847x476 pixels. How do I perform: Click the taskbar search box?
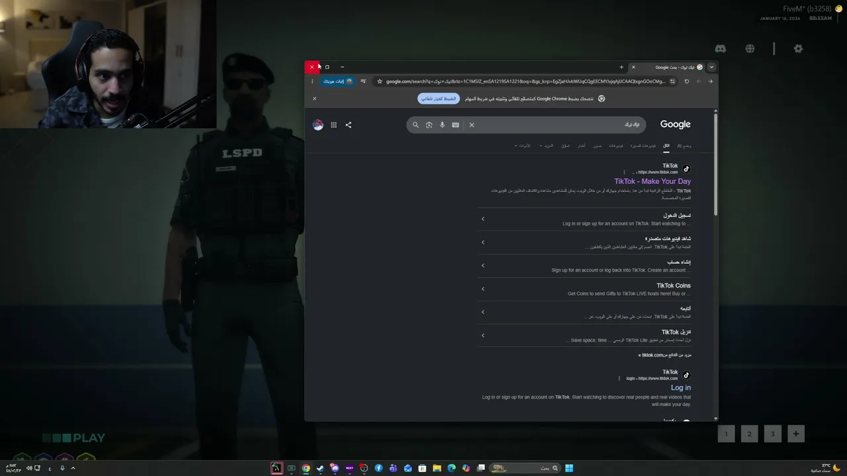525,468
